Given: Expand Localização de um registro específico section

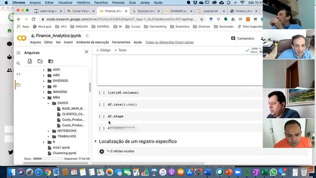Looking at the screenshot, I should (x=95, y=141).
